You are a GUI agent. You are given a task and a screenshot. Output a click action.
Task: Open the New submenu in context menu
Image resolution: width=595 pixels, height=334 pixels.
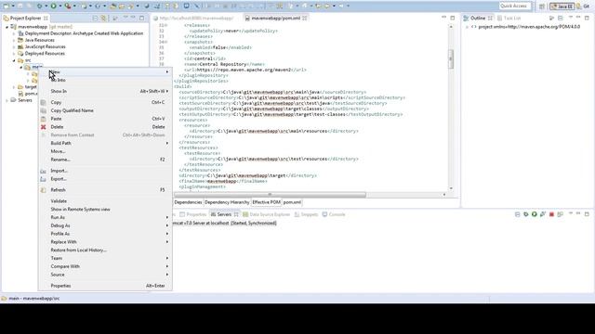(x=105, y=71)
